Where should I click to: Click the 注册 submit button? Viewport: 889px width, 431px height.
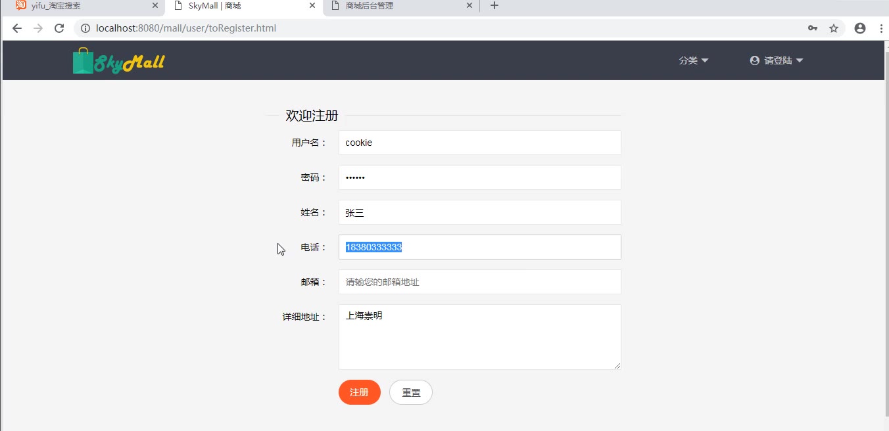[x=360, y=392]
